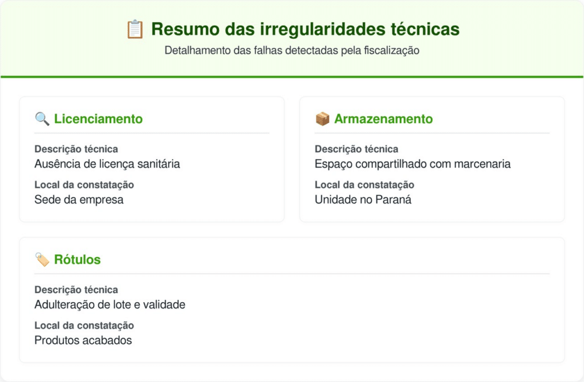Select the package box icon beside Armazenamento
The width and height of the screenshot is (584, 382).
pyautogui.click(x=322, y=119)
